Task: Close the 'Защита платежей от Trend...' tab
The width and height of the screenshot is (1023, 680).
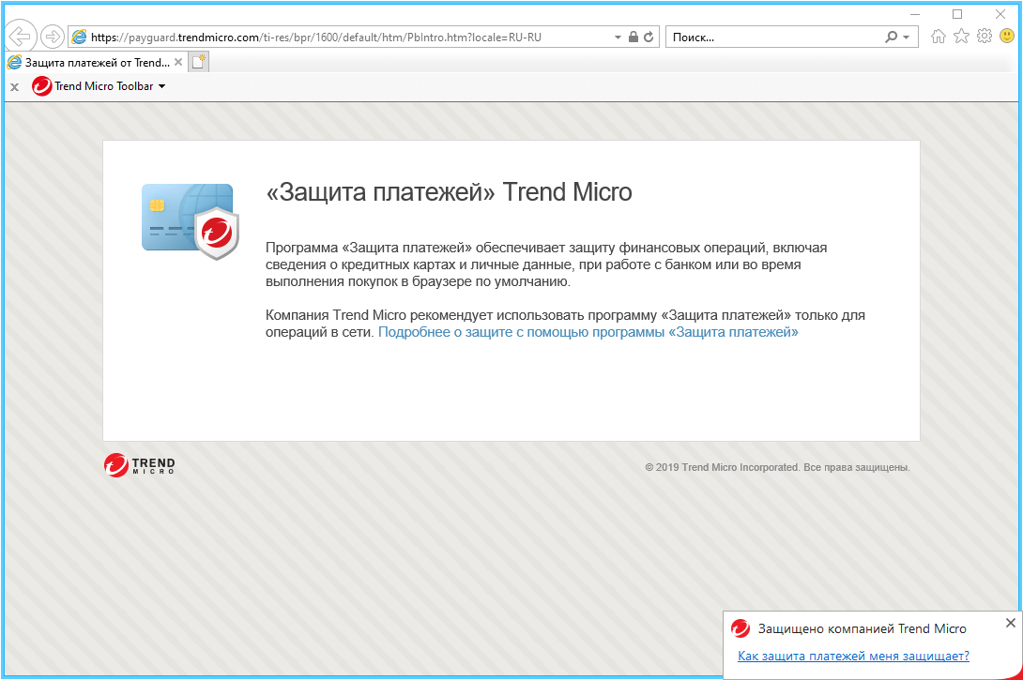Action: coord(178,63)
